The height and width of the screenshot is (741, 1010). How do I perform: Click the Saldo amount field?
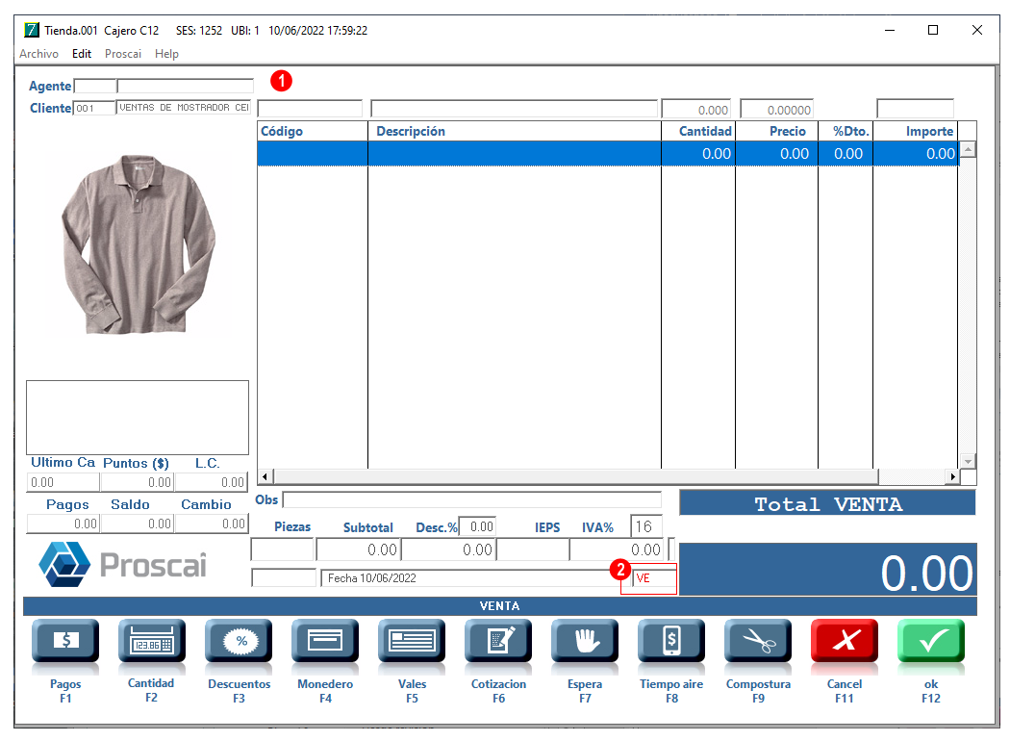138,524
